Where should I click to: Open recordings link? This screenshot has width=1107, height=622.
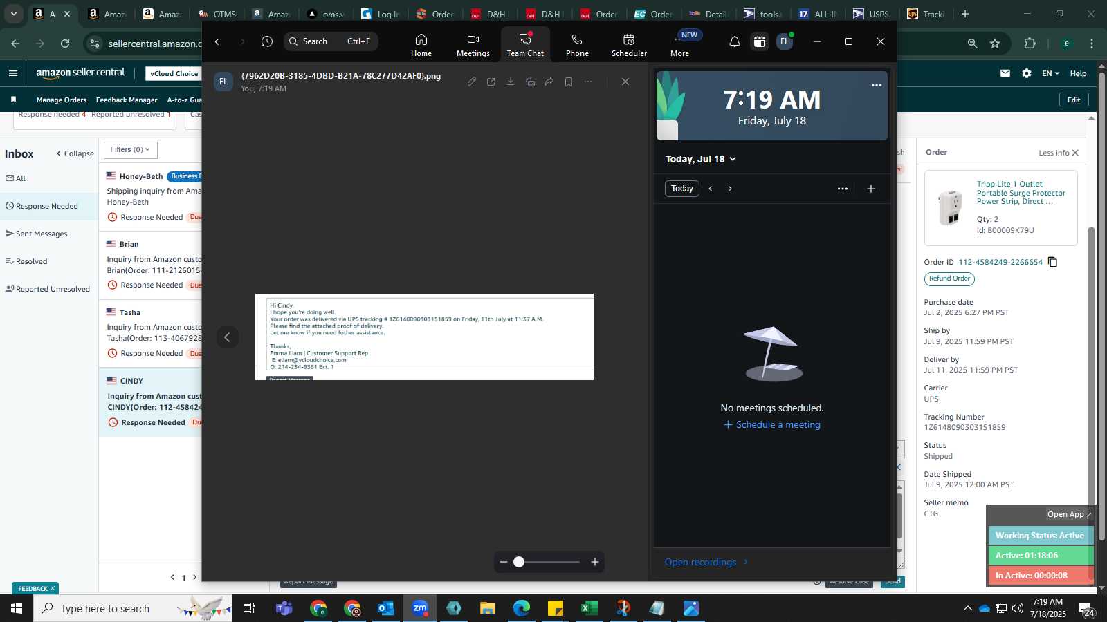pos(706,562)
